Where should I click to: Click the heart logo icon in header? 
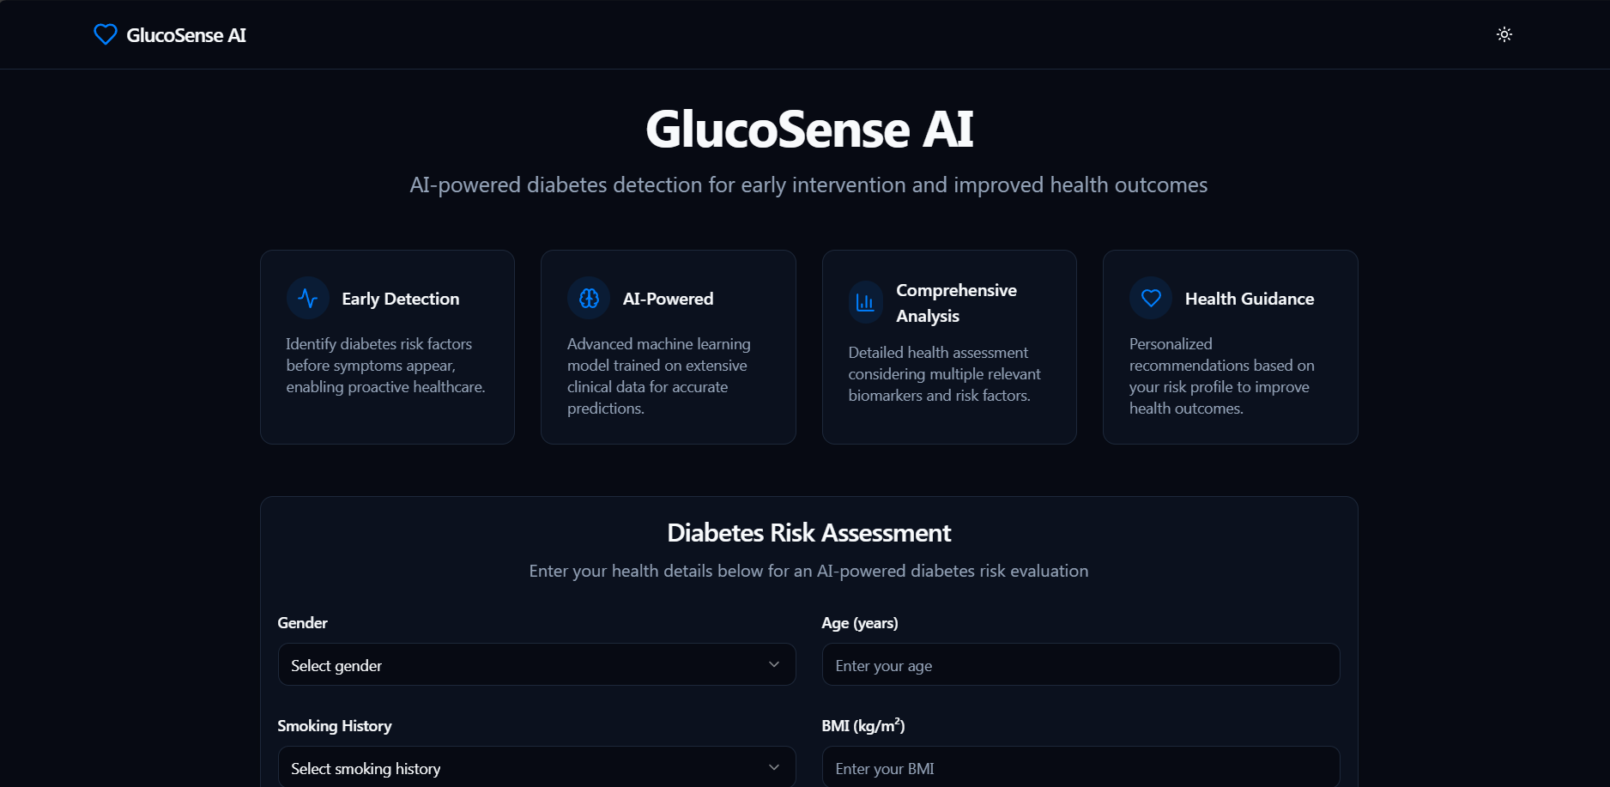coord(105,34)
